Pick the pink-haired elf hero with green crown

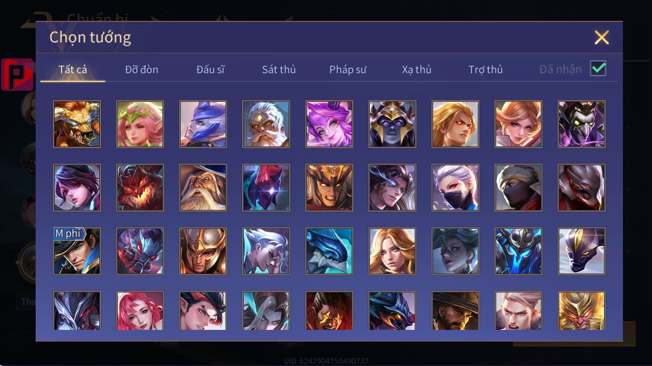pyautogui.click(x=140, y=124)
